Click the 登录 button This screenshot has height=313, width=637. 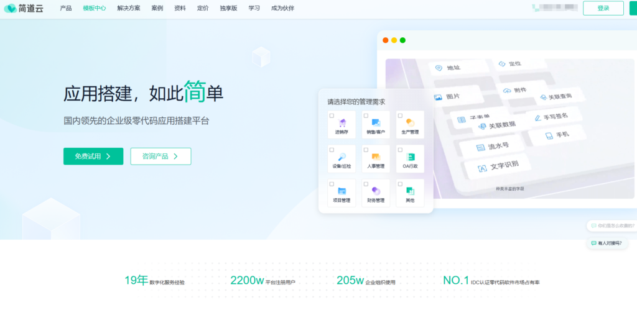click(x=603, y=8)
